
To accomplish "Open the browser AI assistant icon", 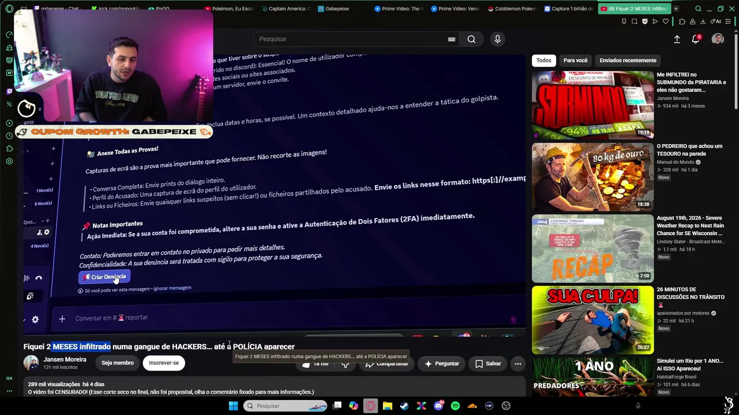I will (716, 21).
